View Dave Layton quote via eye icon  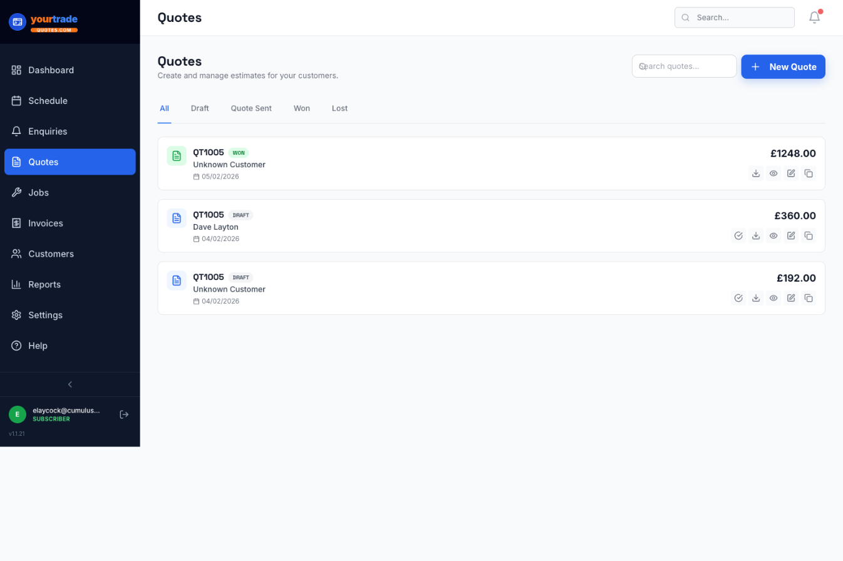coord(773,236)
